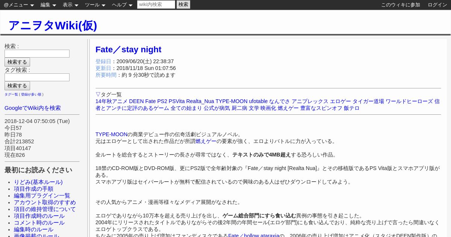Open Fate／hollow ataraxia link

(x=254, y=235)
